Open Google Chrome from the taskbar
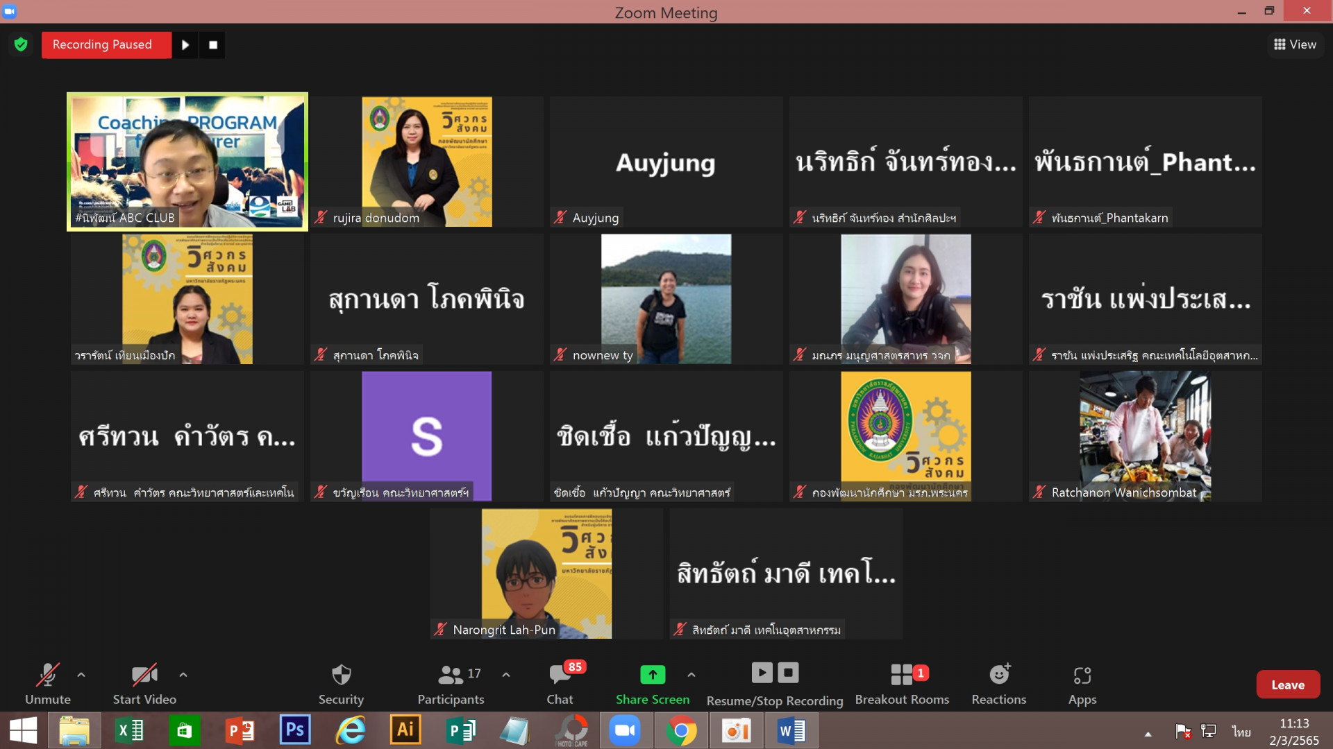 [681, 730]
